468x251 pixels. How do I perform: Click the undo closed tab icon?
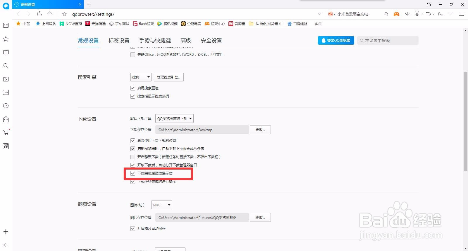point(429,14)
